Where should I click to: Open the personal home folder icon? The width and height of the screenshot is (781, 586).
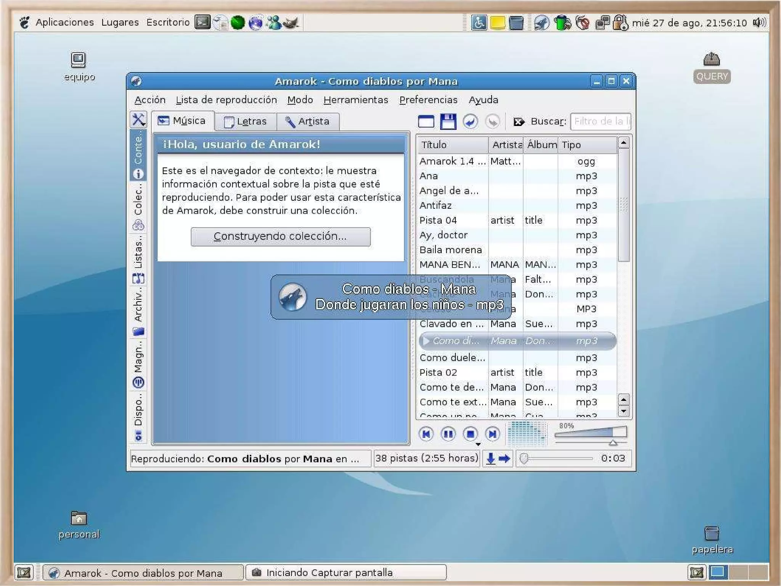tap(79, 525)
